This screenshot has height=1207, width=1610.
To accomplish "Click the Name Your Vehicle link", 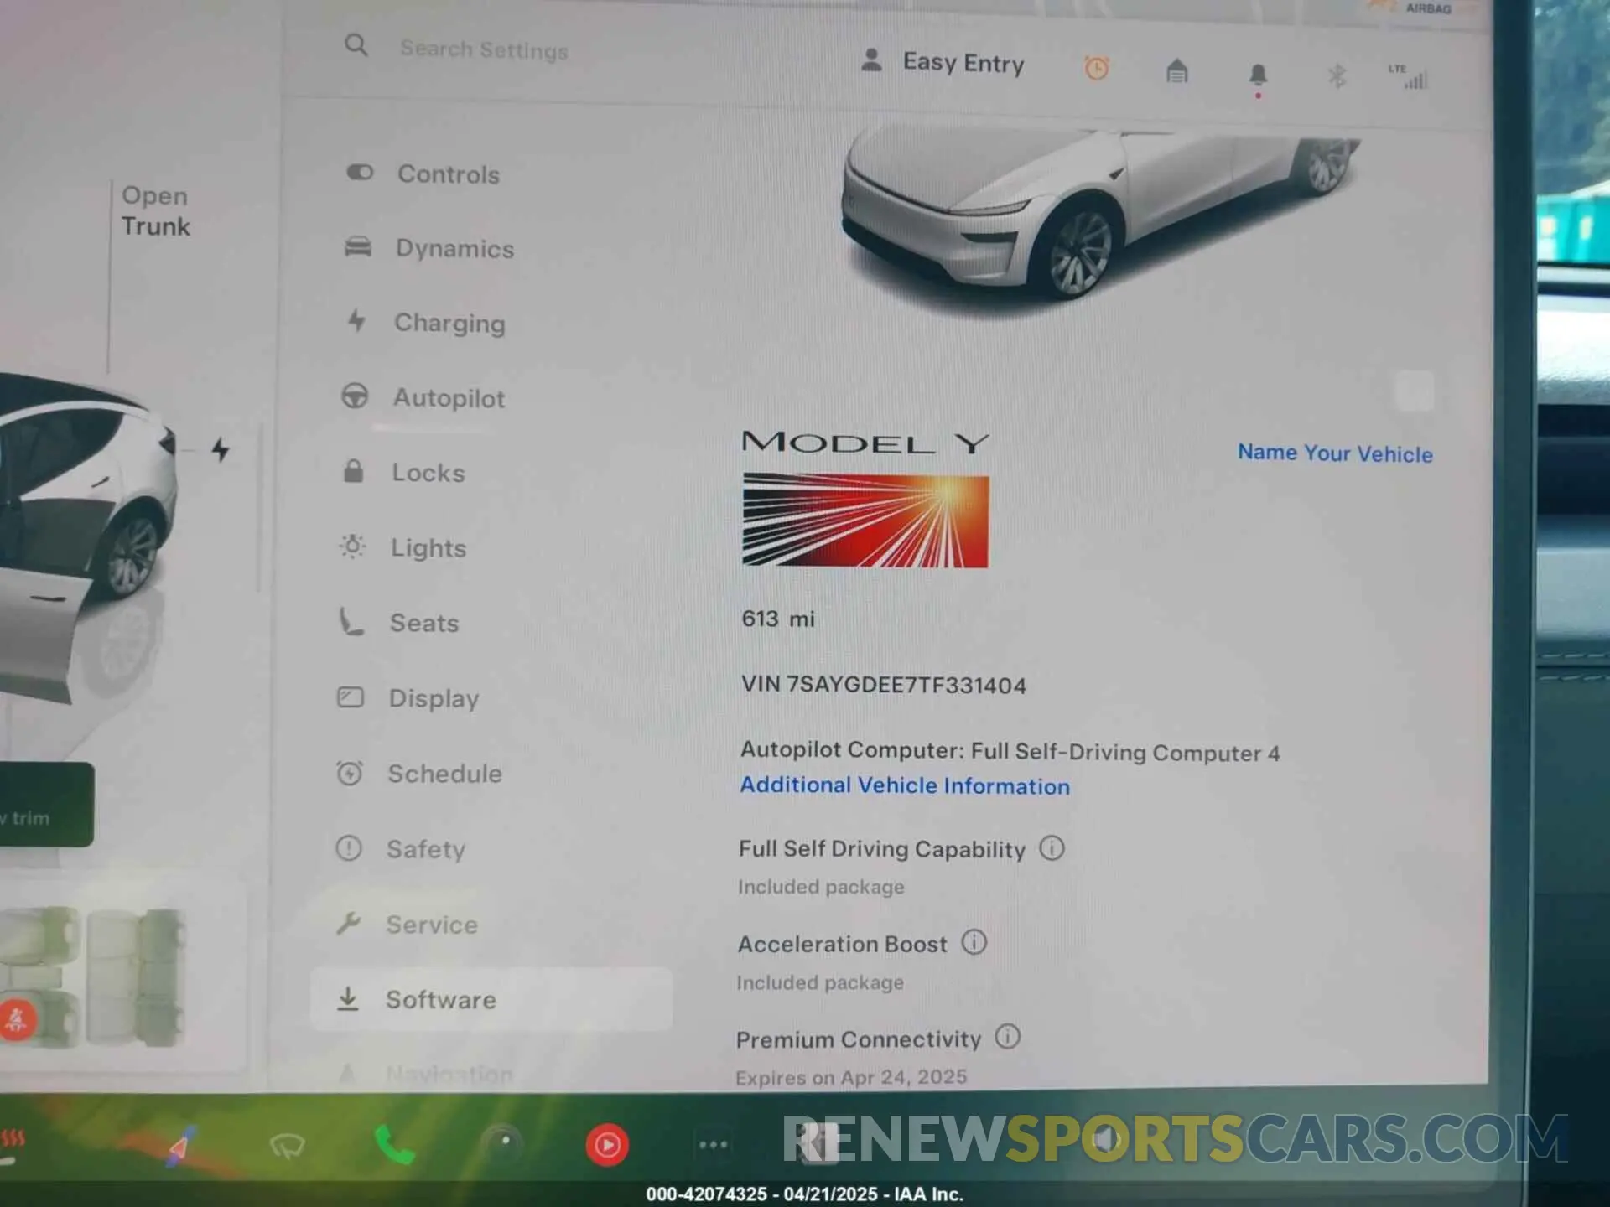I will tap(1335, 453).
